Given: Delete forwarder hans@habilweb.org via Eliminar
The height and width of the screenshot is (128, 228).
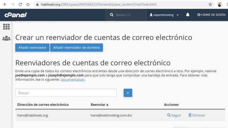Looking at the screenshot, I should pyautogui.click(x=197, y=115).
